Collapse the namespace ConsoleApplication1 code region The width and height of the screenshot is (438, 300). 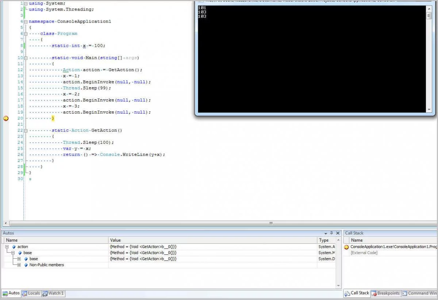[x=26, y=22]
